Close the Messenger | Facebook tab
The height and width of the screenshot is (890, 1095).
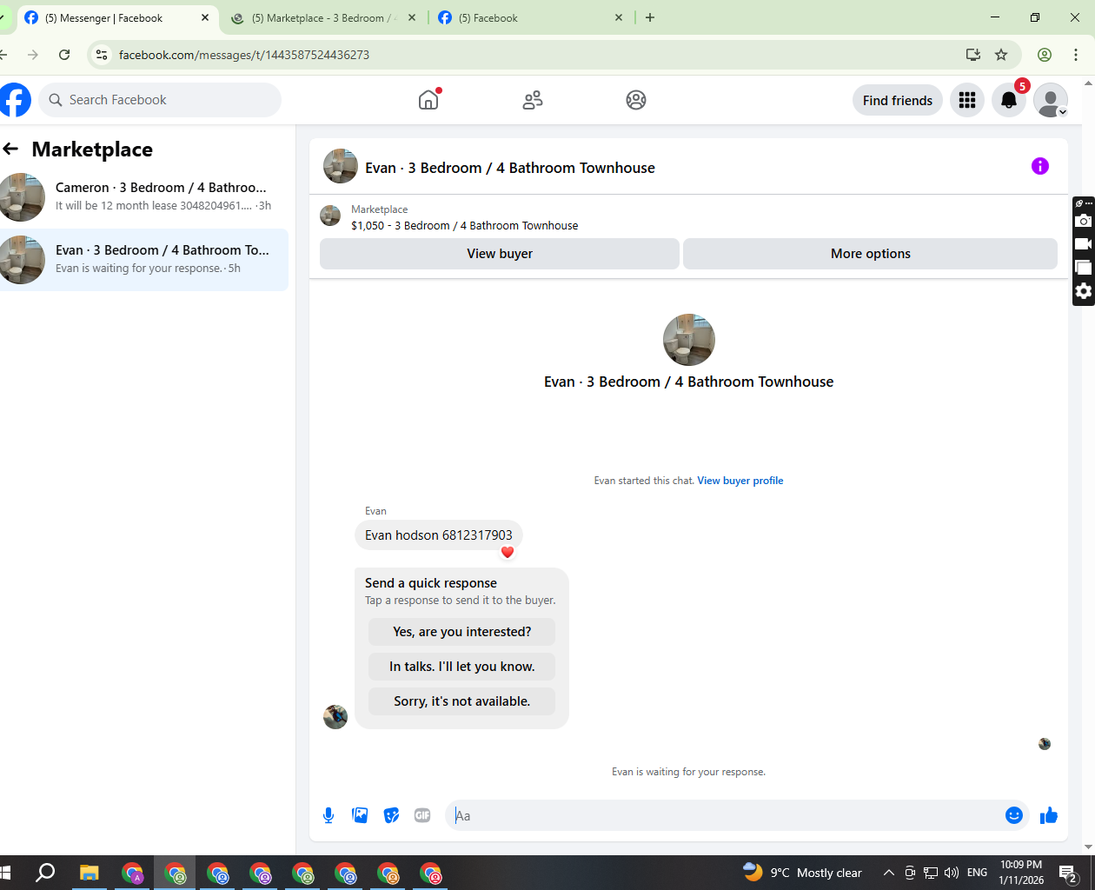tap(205, 17)
